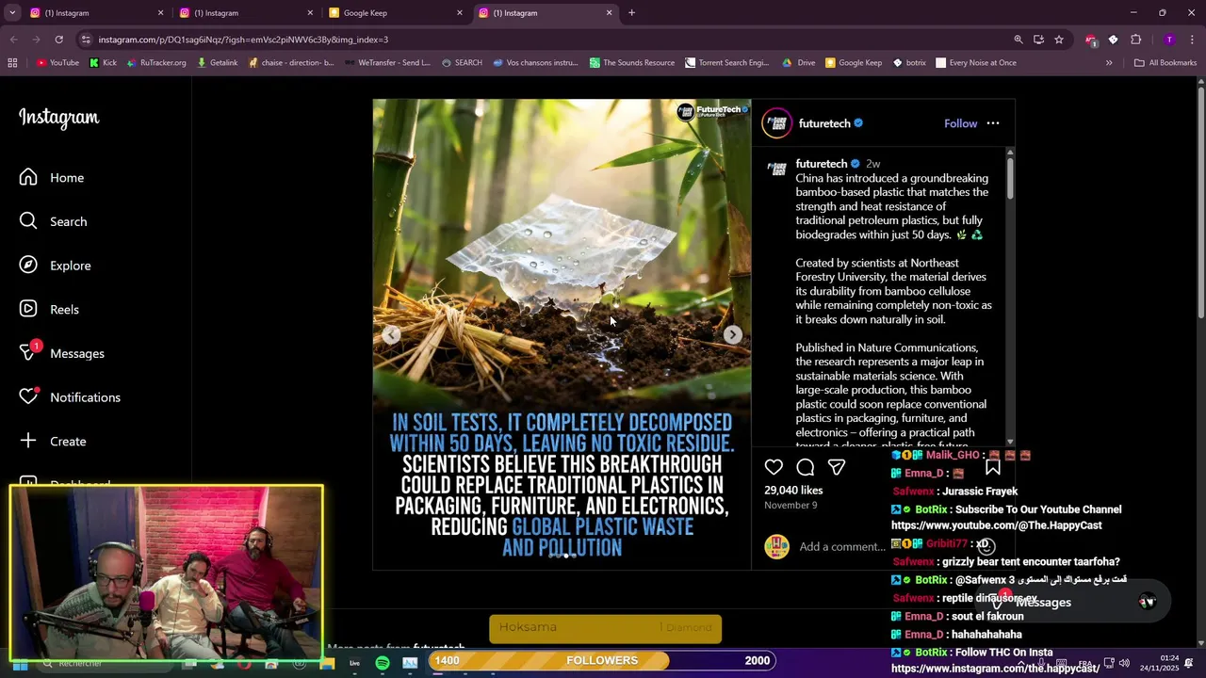
Task: Switch to the Google Keep tab
Action: click(393, 13)
